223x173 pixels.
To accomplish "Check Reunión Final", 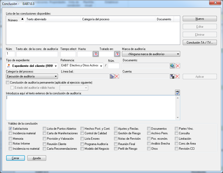I will coord(116,144).
